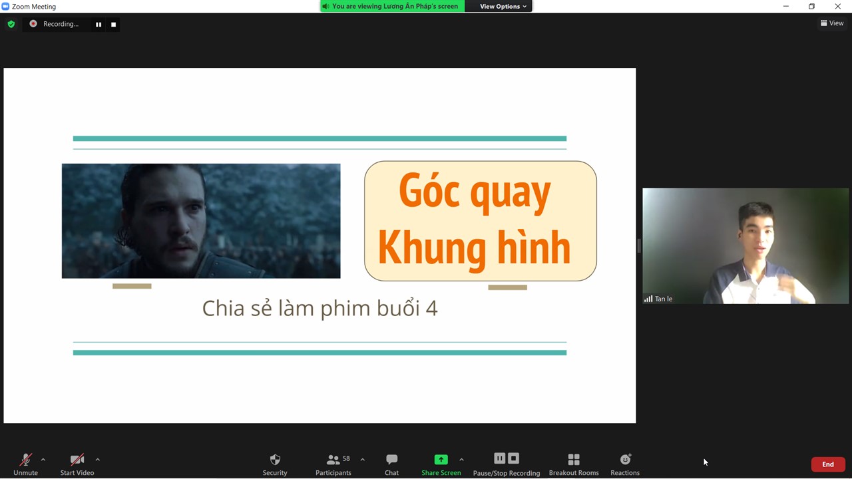Open audio options arrow next to Unmute

43,460
